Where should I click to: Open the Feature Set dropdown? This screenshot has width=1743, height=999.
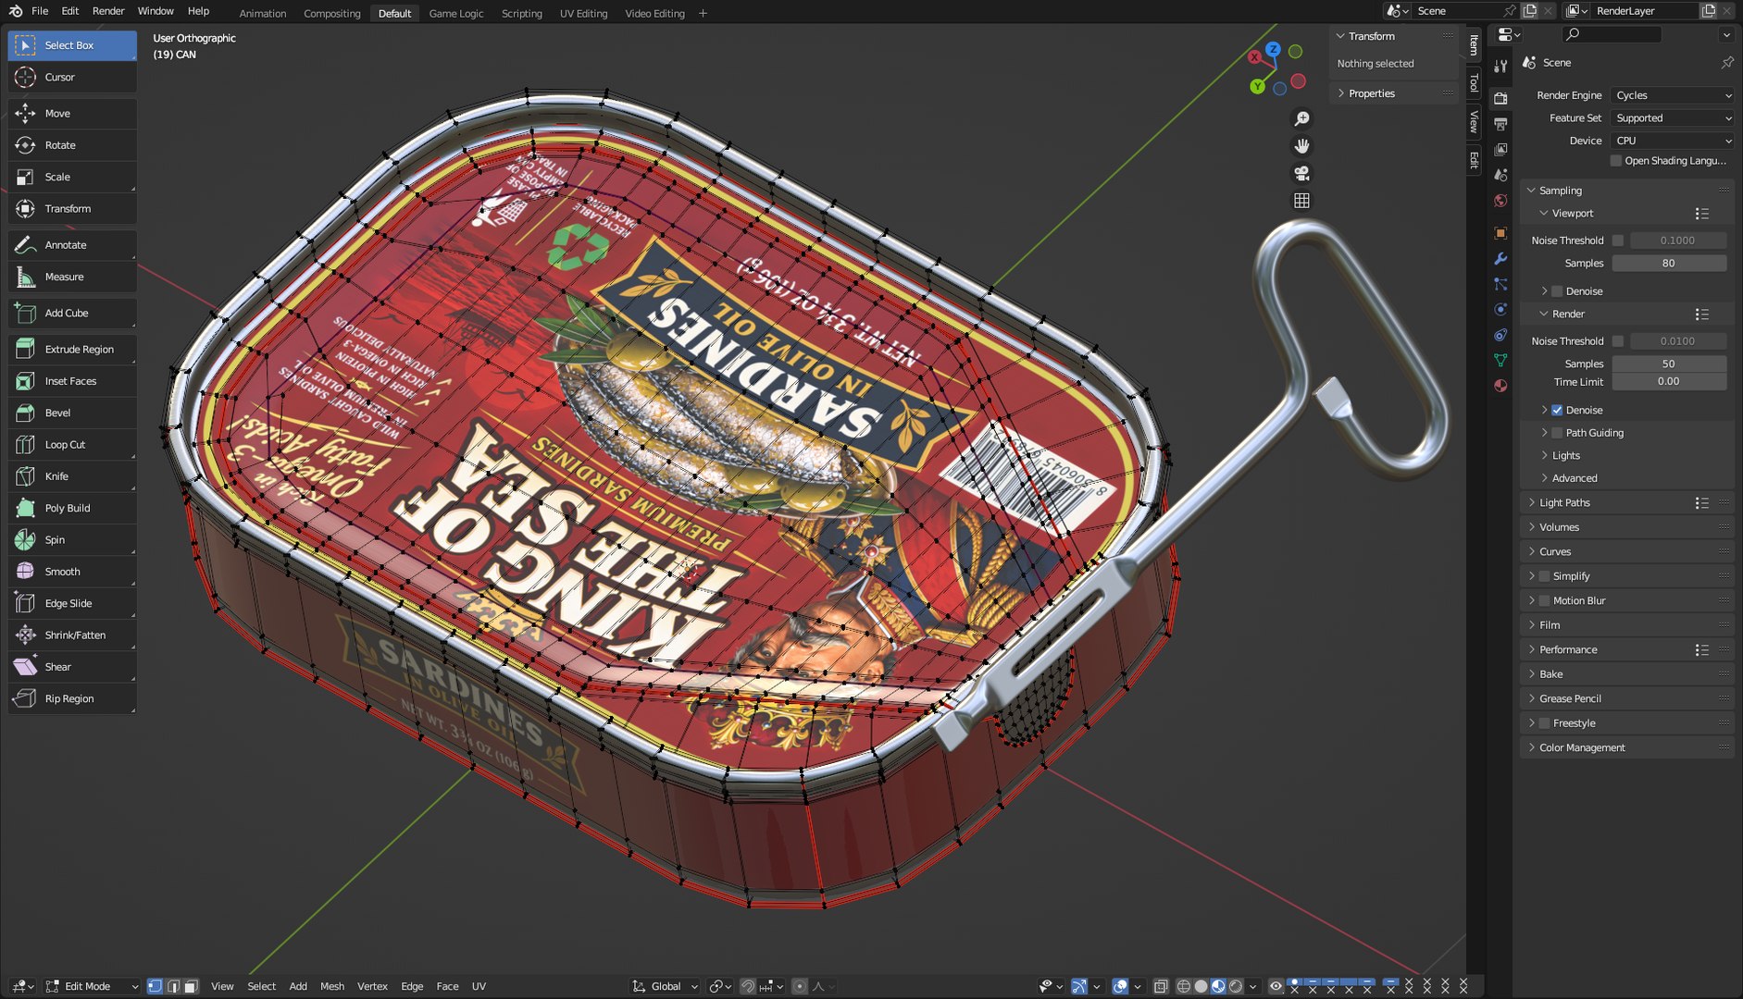pos(1673,118)
